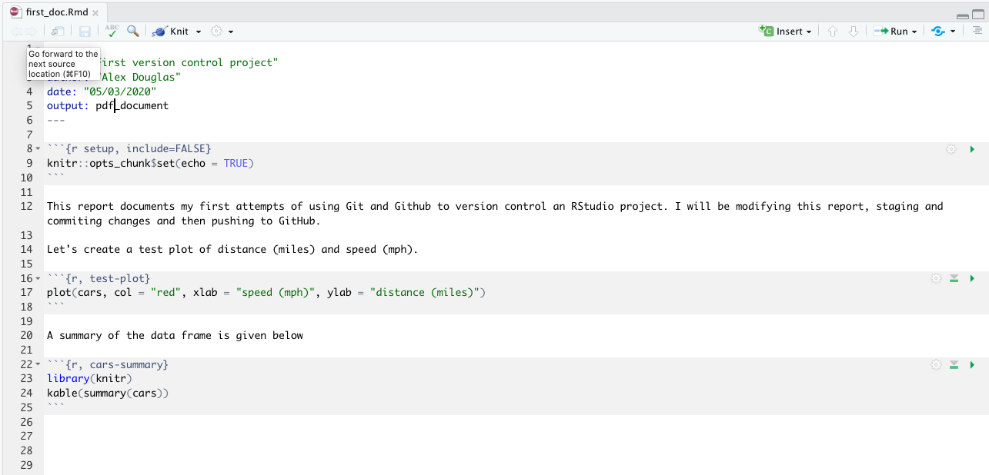Open find and replace magnifier

tap(133, 31)
